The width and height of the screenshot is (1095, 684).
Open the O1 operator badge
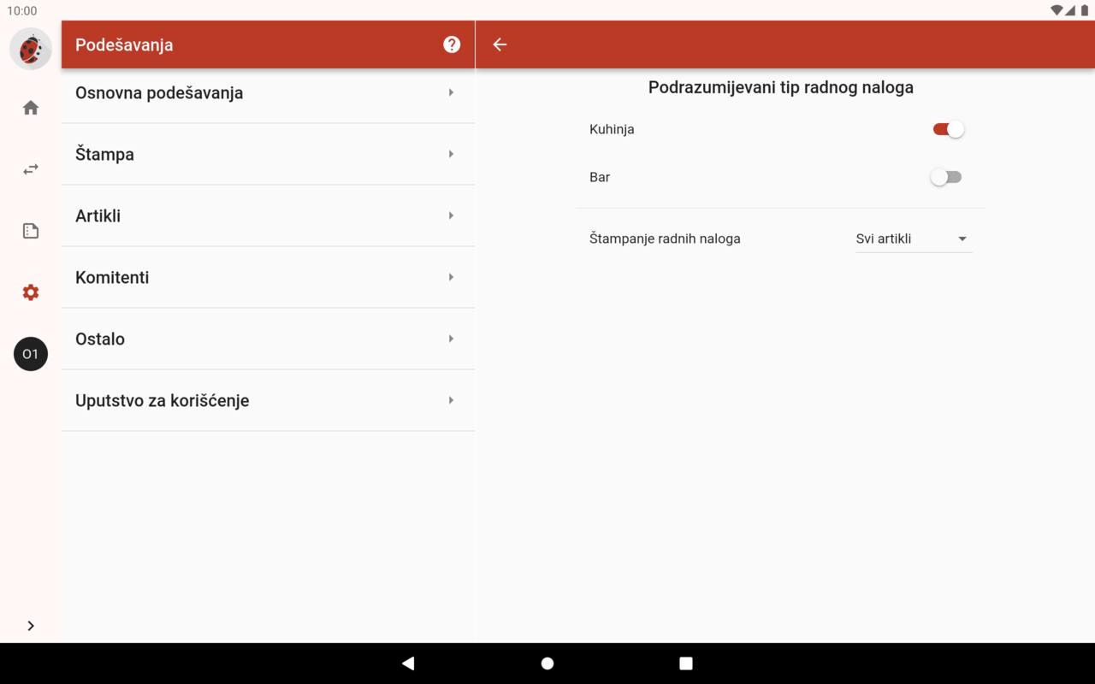pos(31,354)
